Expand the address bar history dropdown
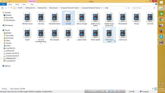Viewport: 165px width, 93px height. [126, 8]
